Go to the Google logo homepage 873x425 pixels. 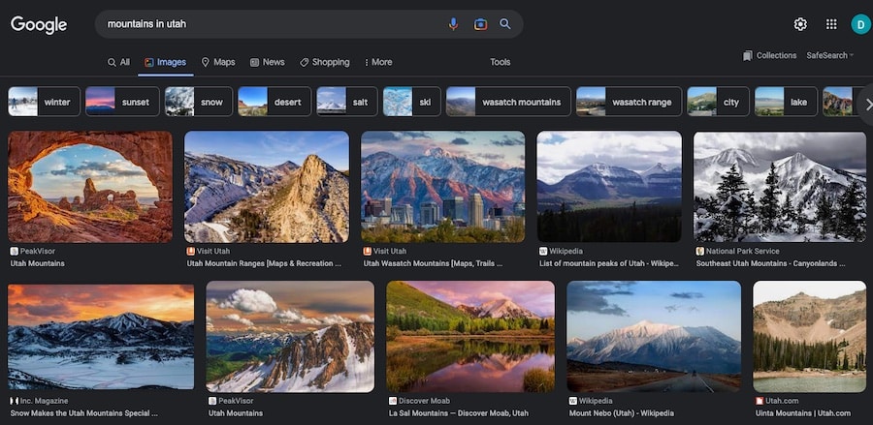coord(38,24)
